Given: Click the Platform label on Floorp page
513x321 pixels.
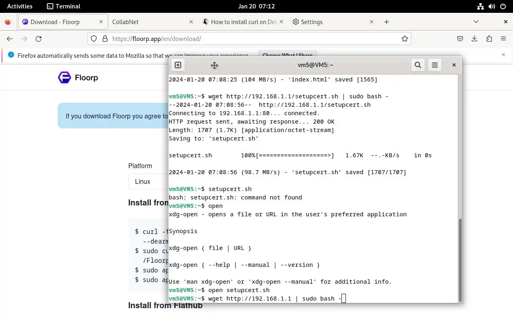Looking at the screenshot, I should [140, 166].
